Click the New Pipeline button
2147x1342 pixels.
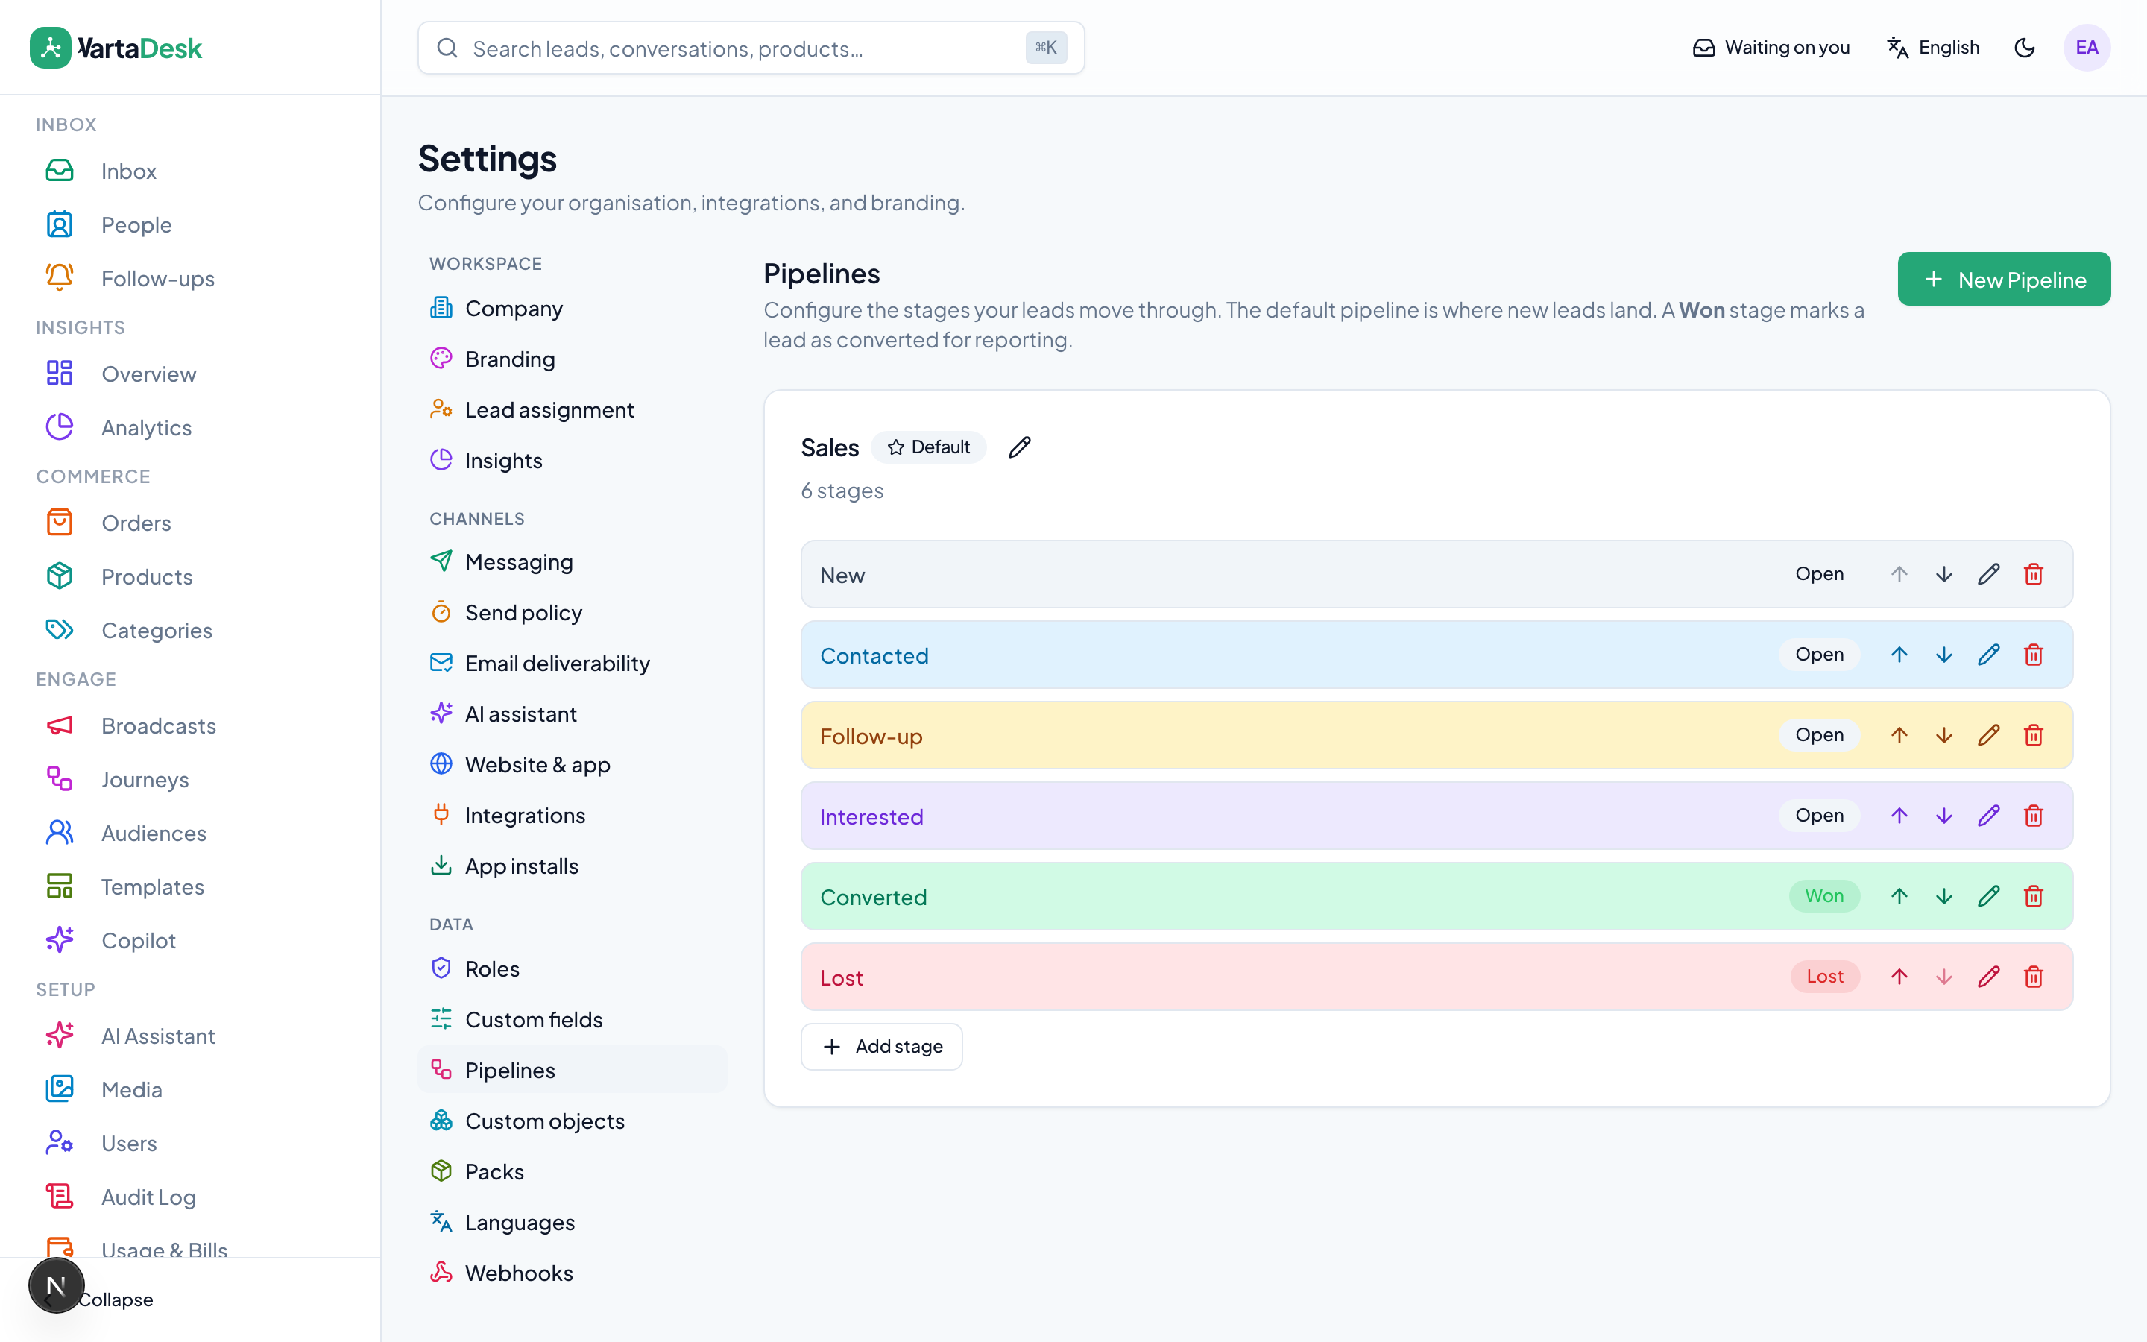pos(2003,280)
